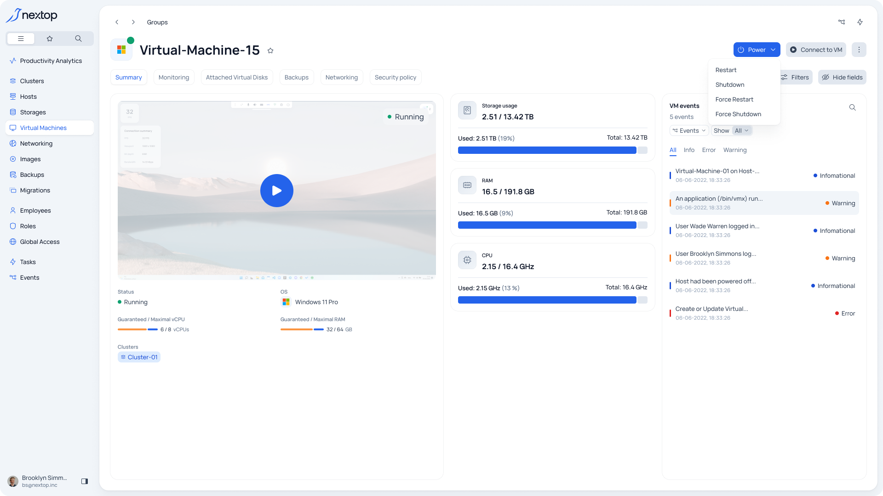The width and height of the screenshot is (883, 496).
Task: Favorite Virtual-Machine-15 with star icon
Action: click(x=270, y=51)
